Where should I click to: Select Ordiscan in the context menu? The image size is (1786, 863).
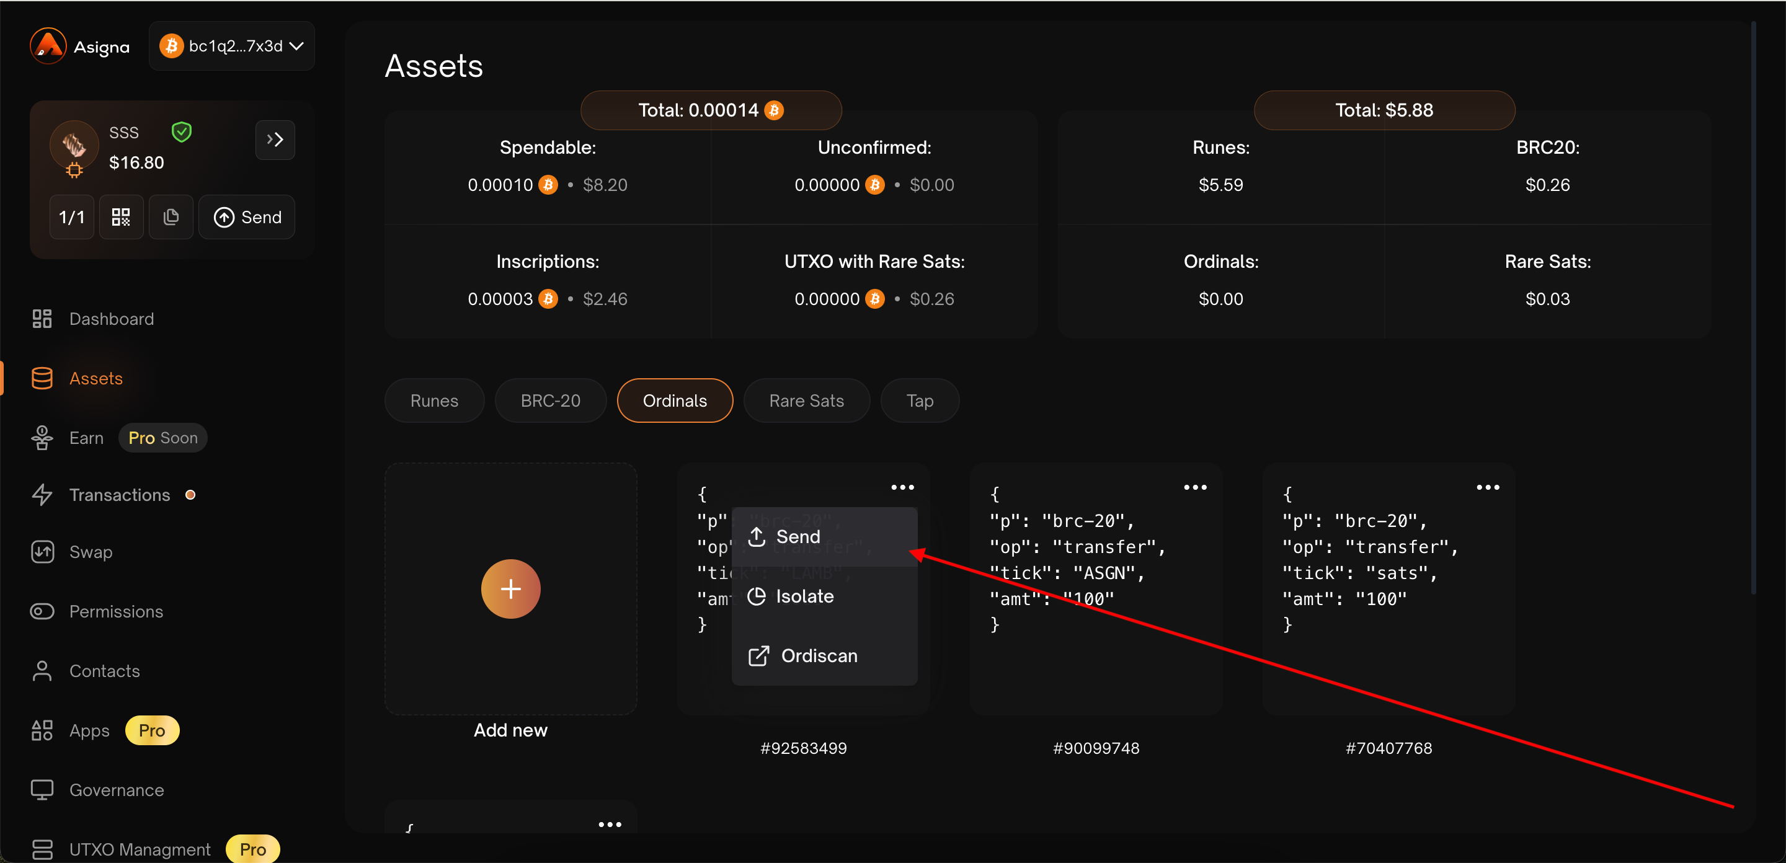818,656
